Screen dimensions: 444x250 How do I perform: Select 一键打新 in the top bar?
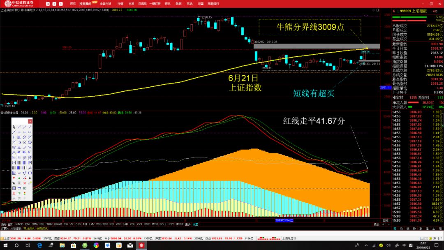(155, 4)
